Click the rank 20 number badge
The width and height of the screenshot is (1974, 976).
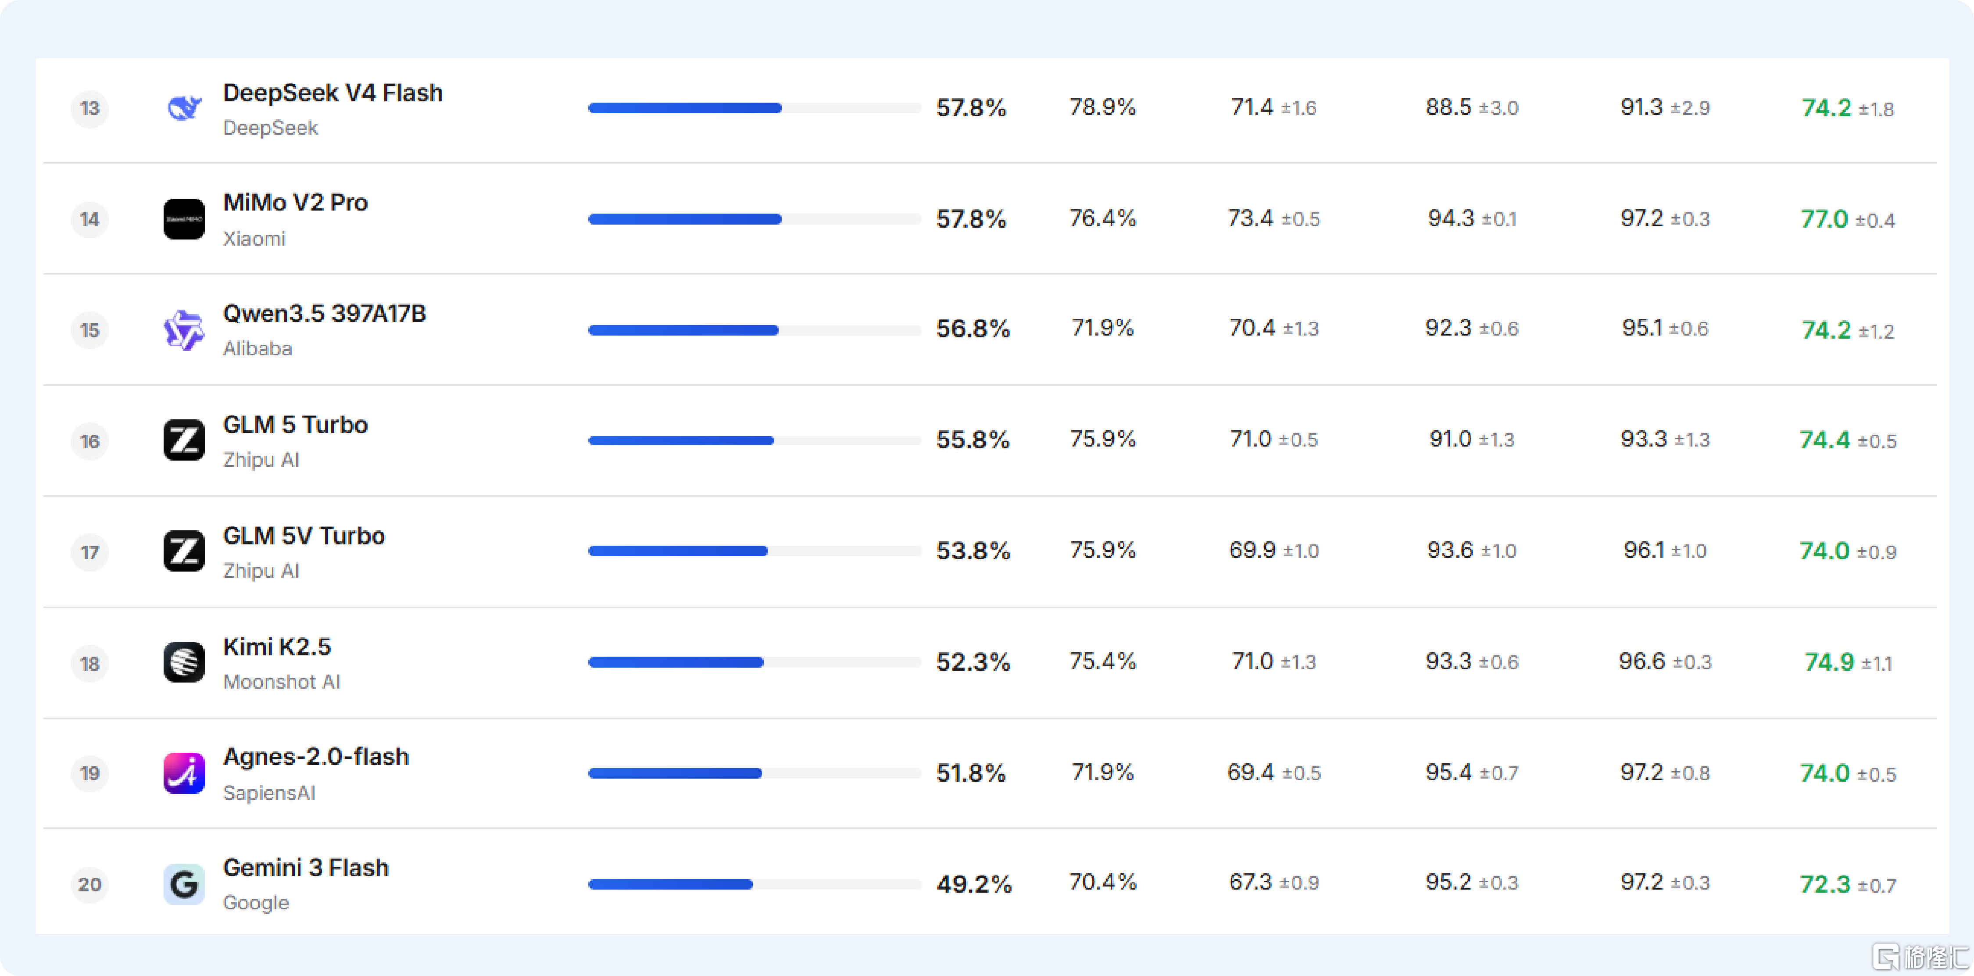89,884
